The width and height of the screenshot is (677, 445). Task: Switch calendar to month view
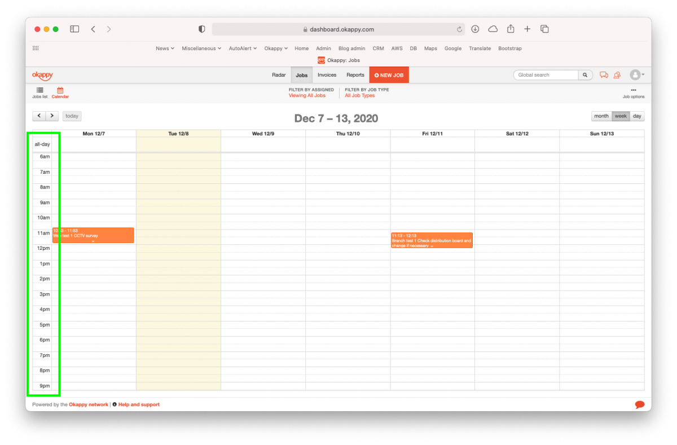pos(601,116)
